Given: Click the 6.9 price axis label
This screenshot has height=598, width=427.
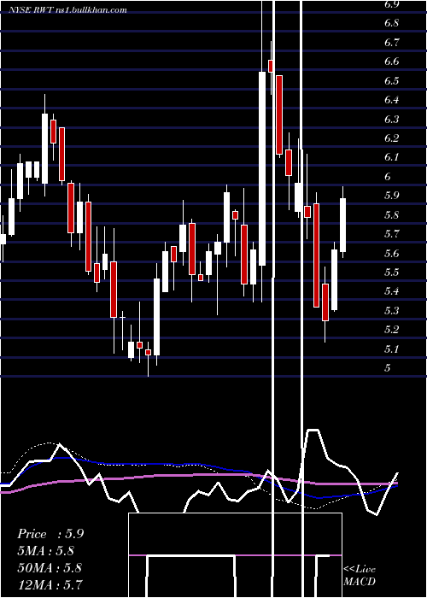Looking at the screenshot, I should pos(392,4).
